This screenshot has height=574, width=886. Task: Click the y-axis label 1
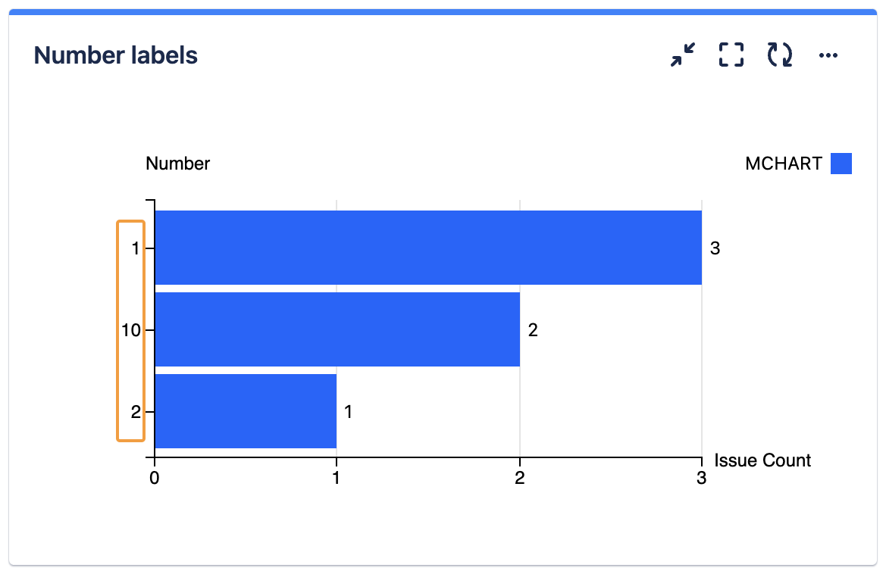click(136, 248)
